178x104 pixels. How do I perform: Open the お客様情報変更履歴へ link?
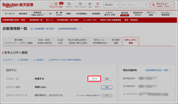coord(69,29)
